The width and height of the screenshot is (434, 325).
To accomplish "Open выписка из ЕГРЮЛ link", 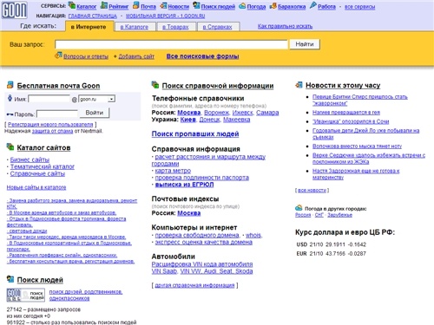I will coord(184,185).
